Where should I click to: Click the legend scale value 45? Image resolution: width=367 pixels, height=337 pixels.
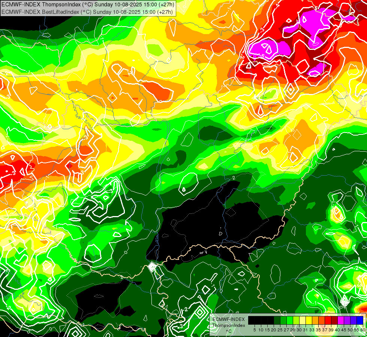pos(344,330)
